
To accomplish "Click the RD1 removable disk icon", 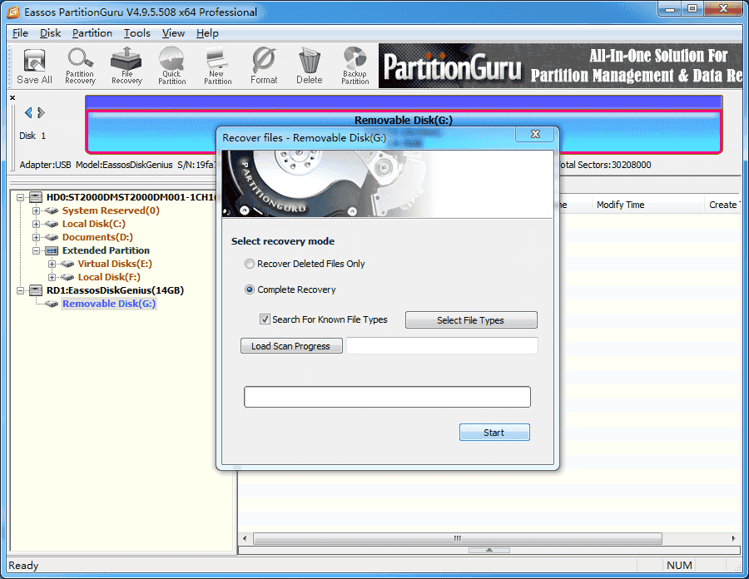I will [36, 290].
